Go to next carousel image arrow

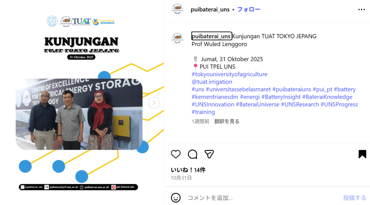(x=154, y=103)
